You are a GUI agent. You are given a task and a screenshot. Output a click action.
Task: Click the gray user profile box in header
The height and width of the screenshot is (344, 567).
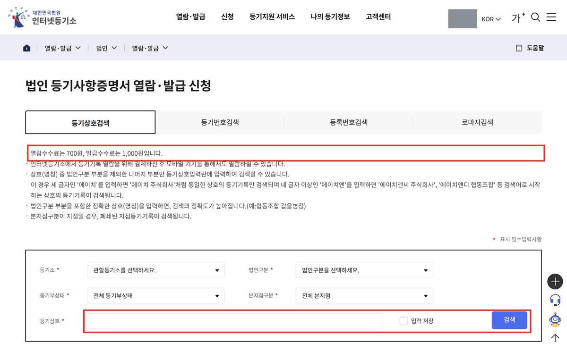463,18
